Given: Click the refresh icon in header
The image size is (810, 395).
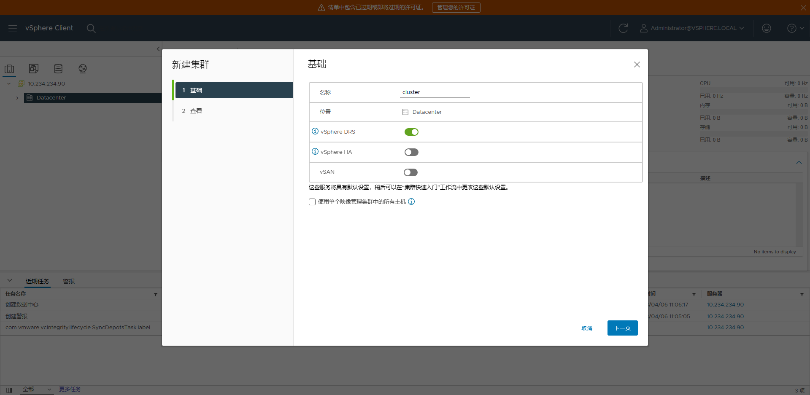Looking at the screenshot, I should tap(623, 28).
